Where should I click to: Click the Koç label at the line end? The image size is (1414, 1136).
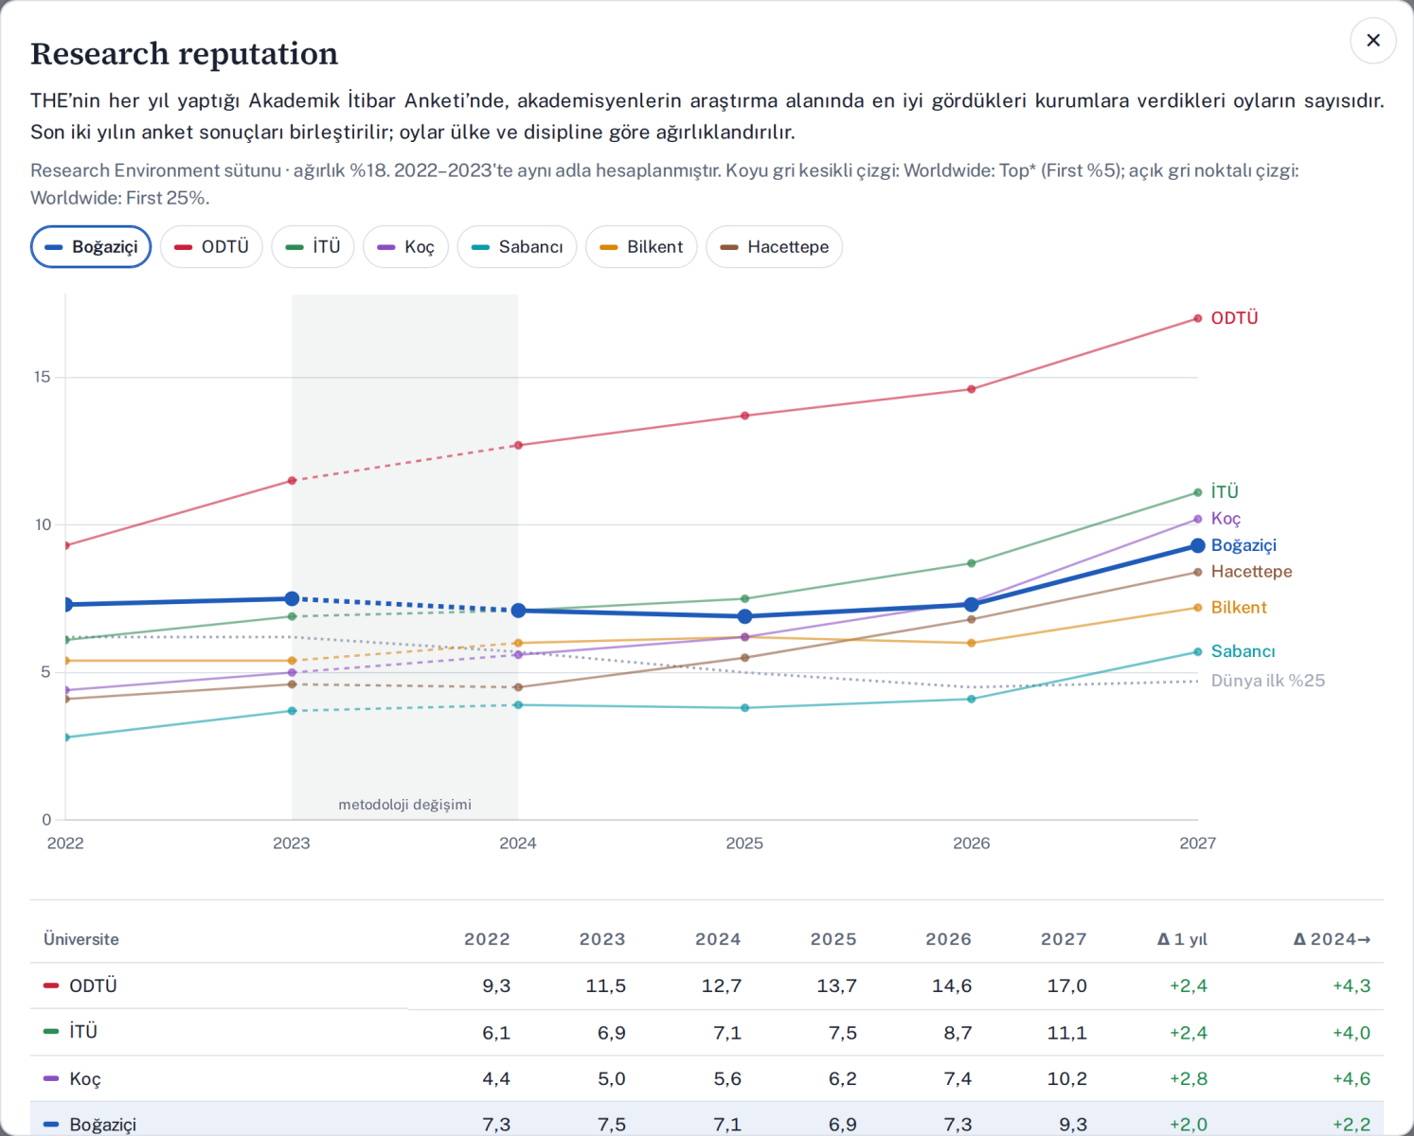tap(1226, 519)
